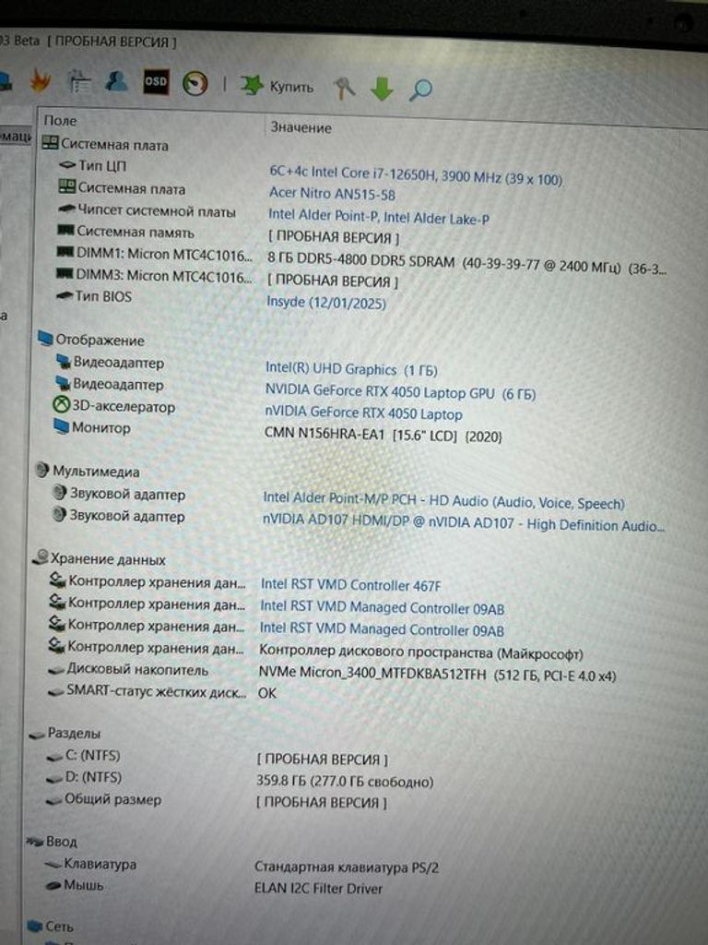Click the Отображение group monitor icon
The width and height of the screenshot is (708, 945).
point(45,338)
